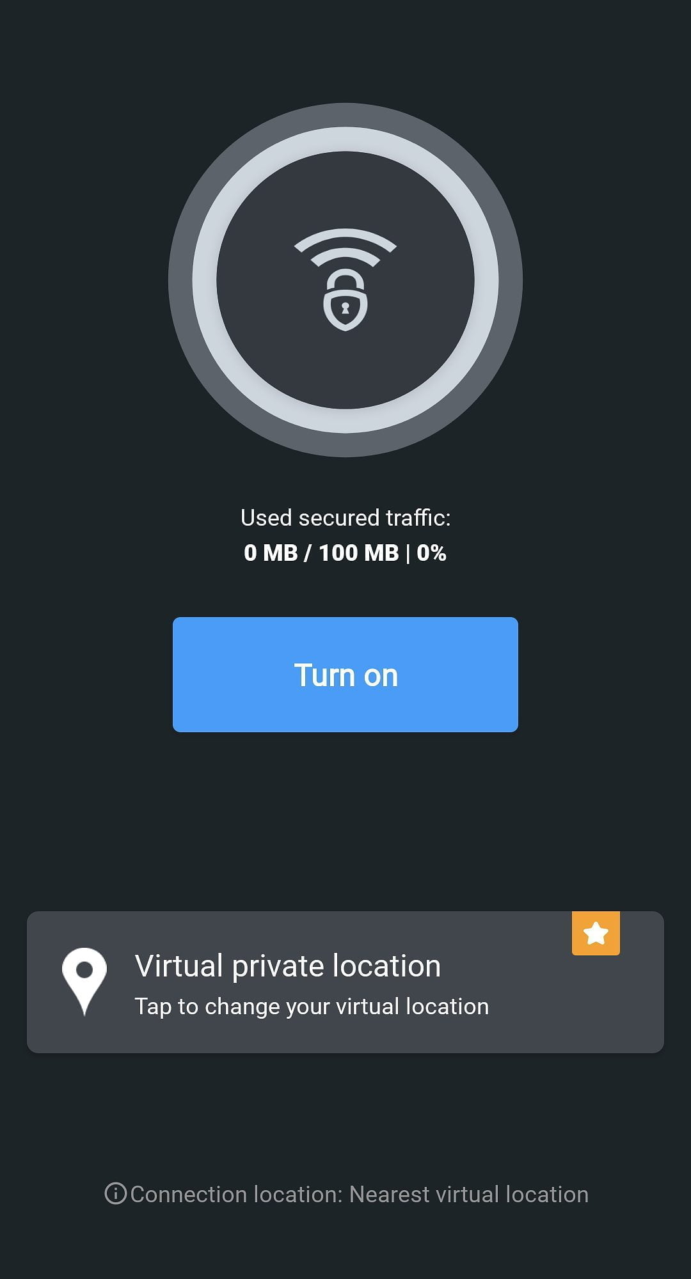
Task: Tap the 'Used secured traffic:' label
Action: pos(345,517)
